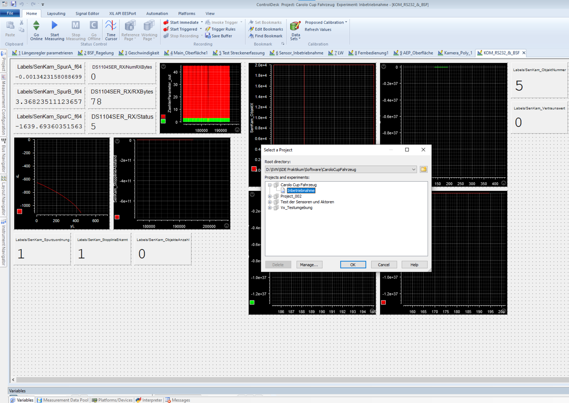
Task: Click the Find Bookmark icon
Action: pyautogui.click(x=251, y=36)
